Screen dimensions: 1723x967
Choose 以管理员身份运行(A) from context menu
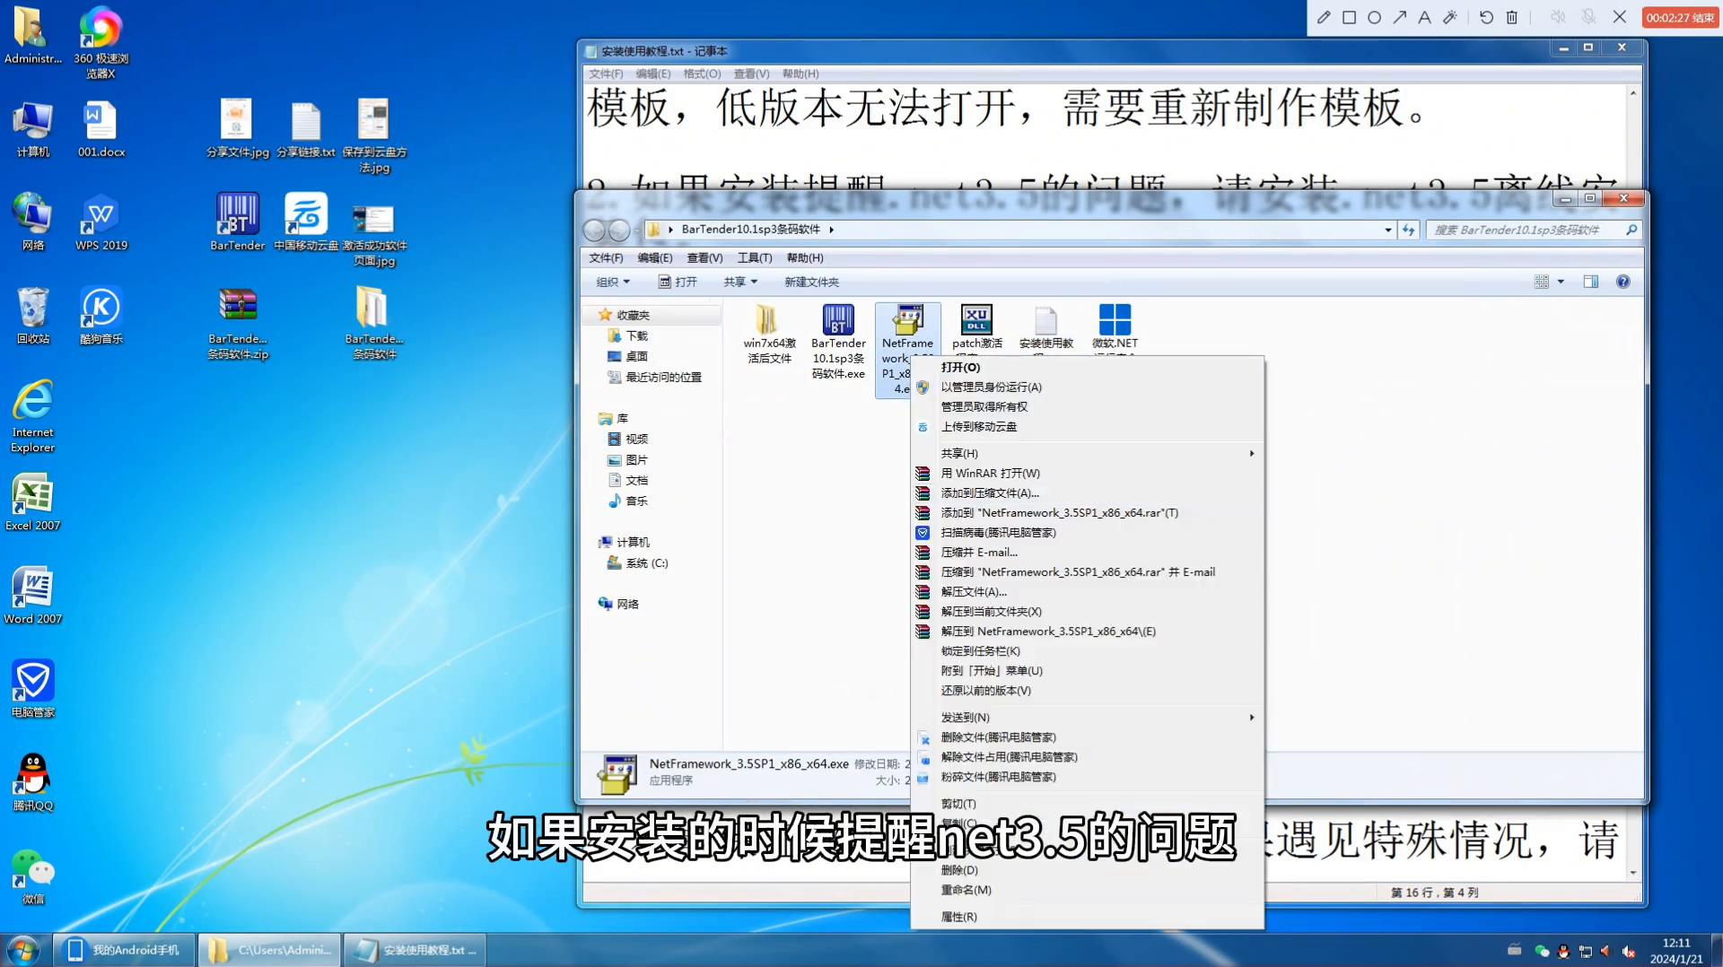coord(1087,387)
